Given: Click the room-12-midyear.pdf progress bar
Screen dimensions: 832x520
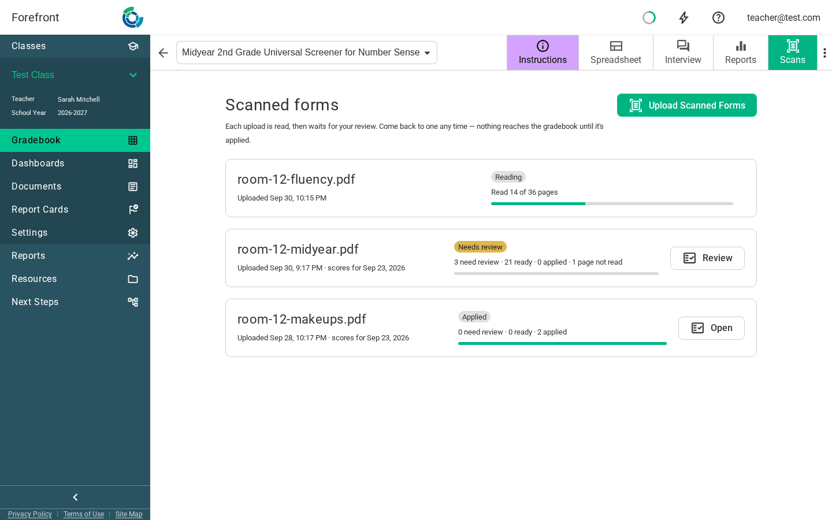Looking at the screenshot, I should pyautogui.click(x=556, y=273).
